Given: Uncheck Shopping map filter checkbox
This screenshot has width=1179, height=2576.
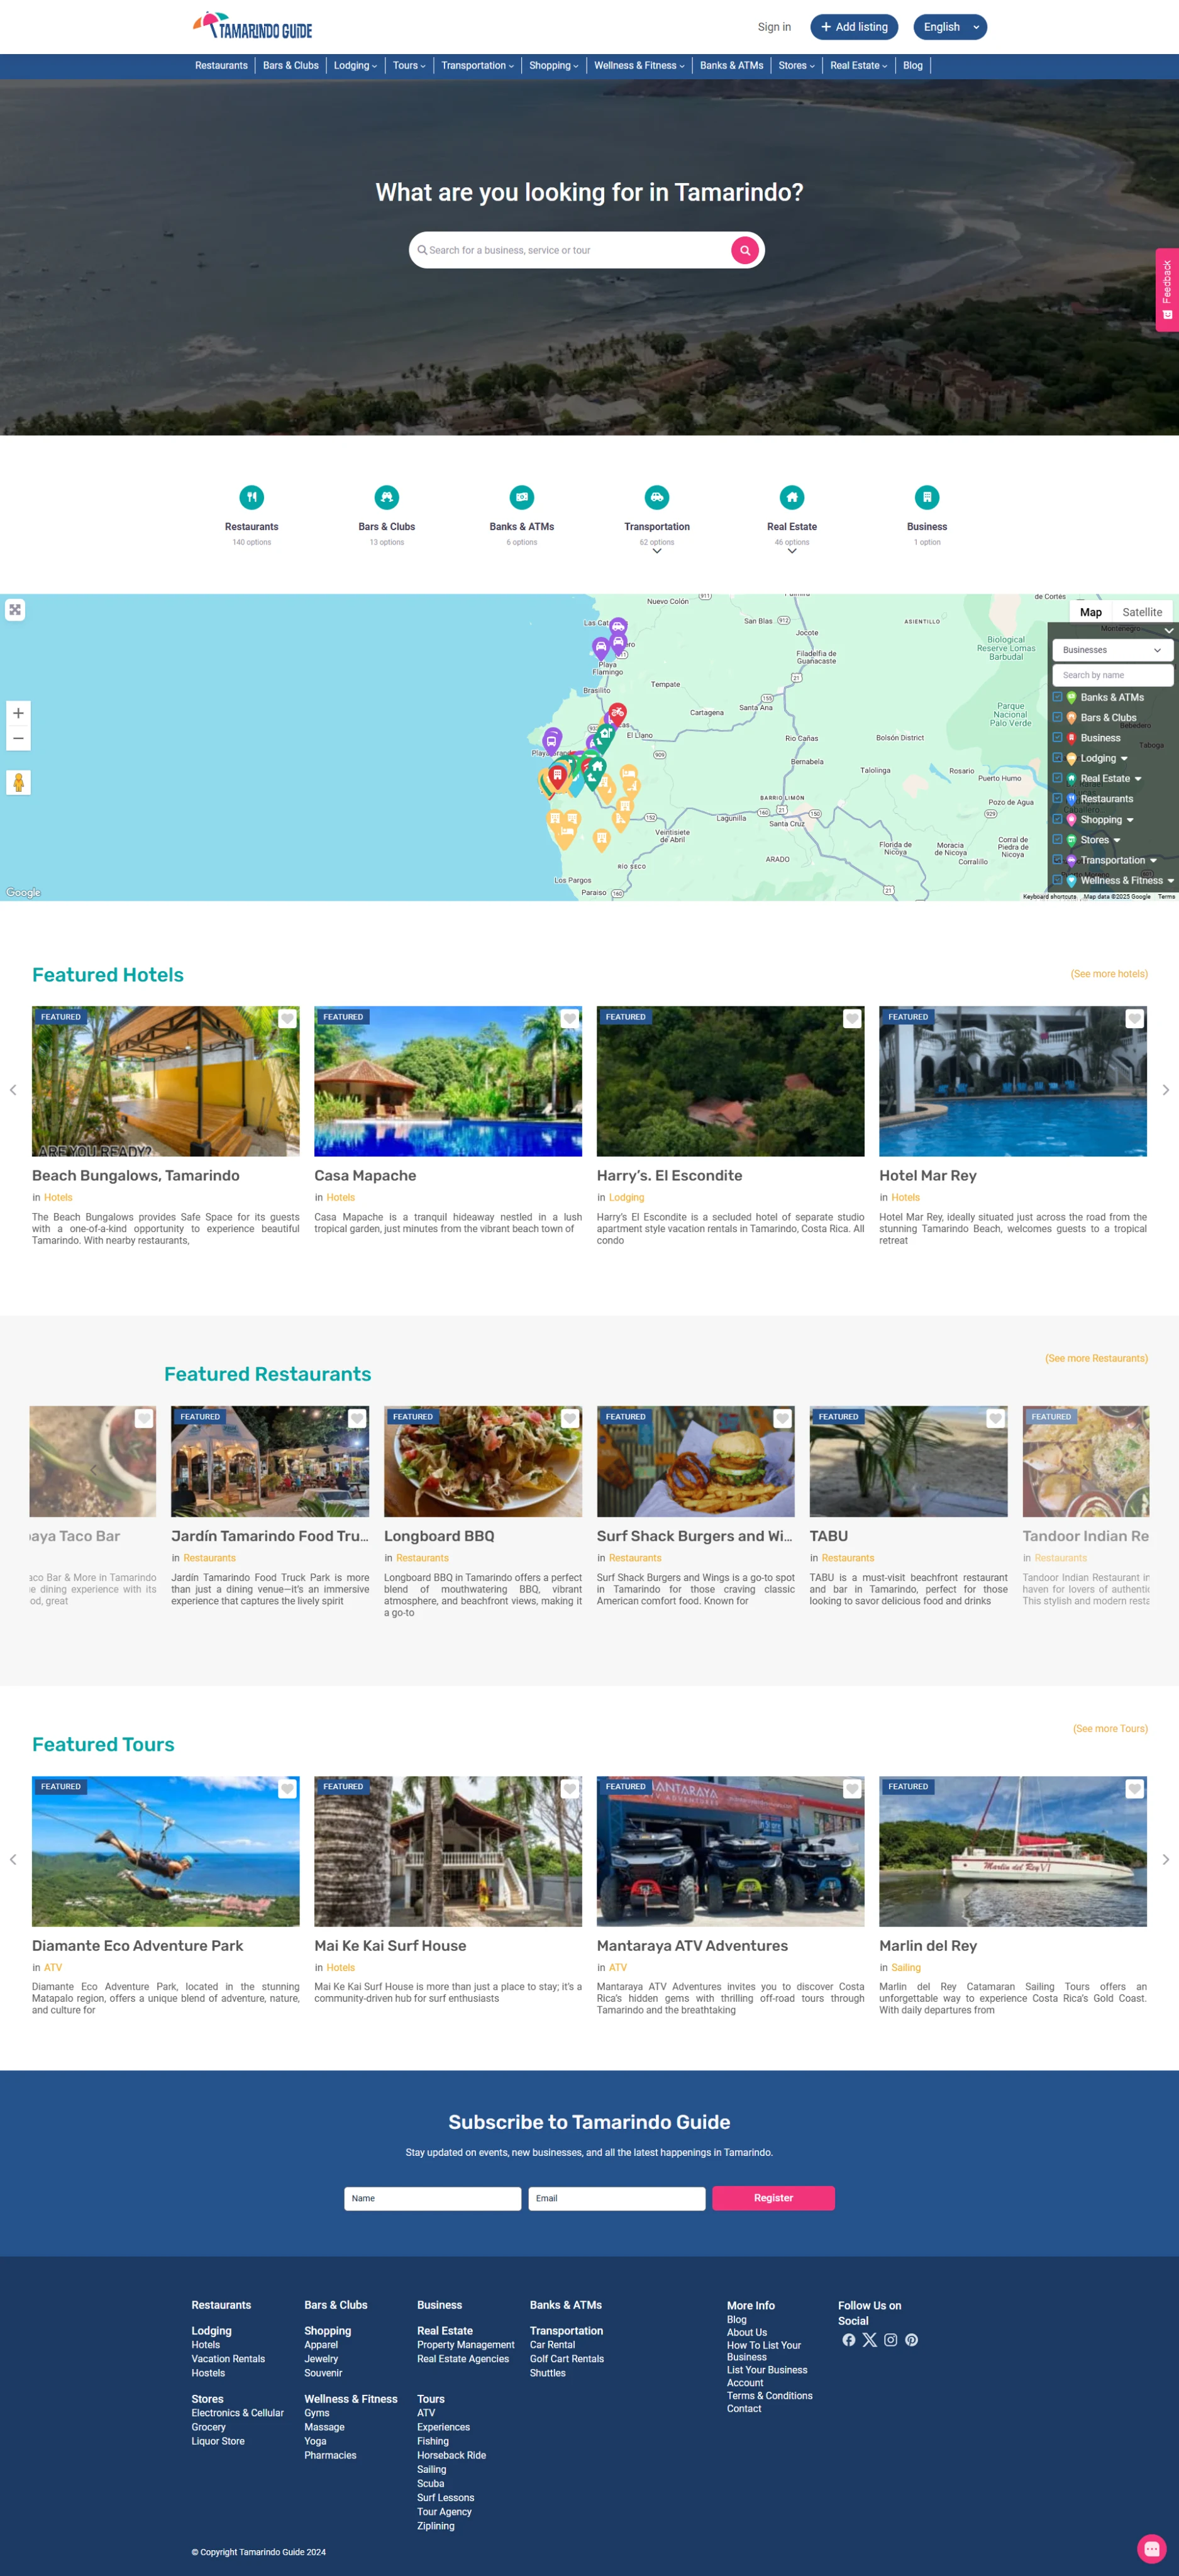Looking at the screenshot, I should coord(1058,819).
